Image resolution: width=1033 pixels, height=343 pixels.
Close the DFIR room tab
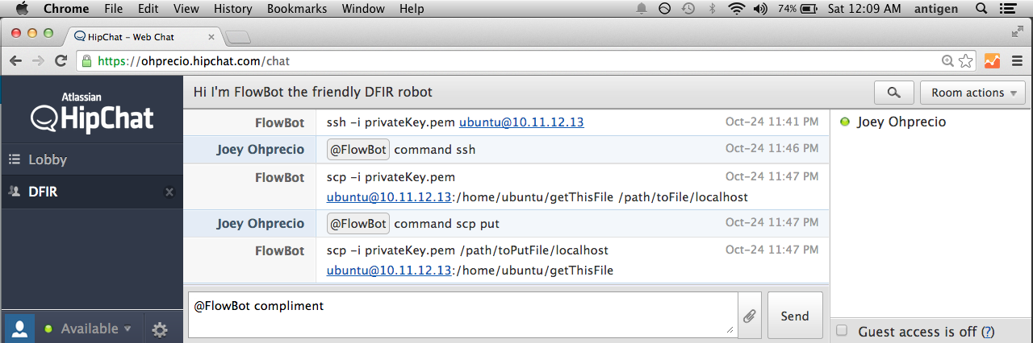[169, 192]
